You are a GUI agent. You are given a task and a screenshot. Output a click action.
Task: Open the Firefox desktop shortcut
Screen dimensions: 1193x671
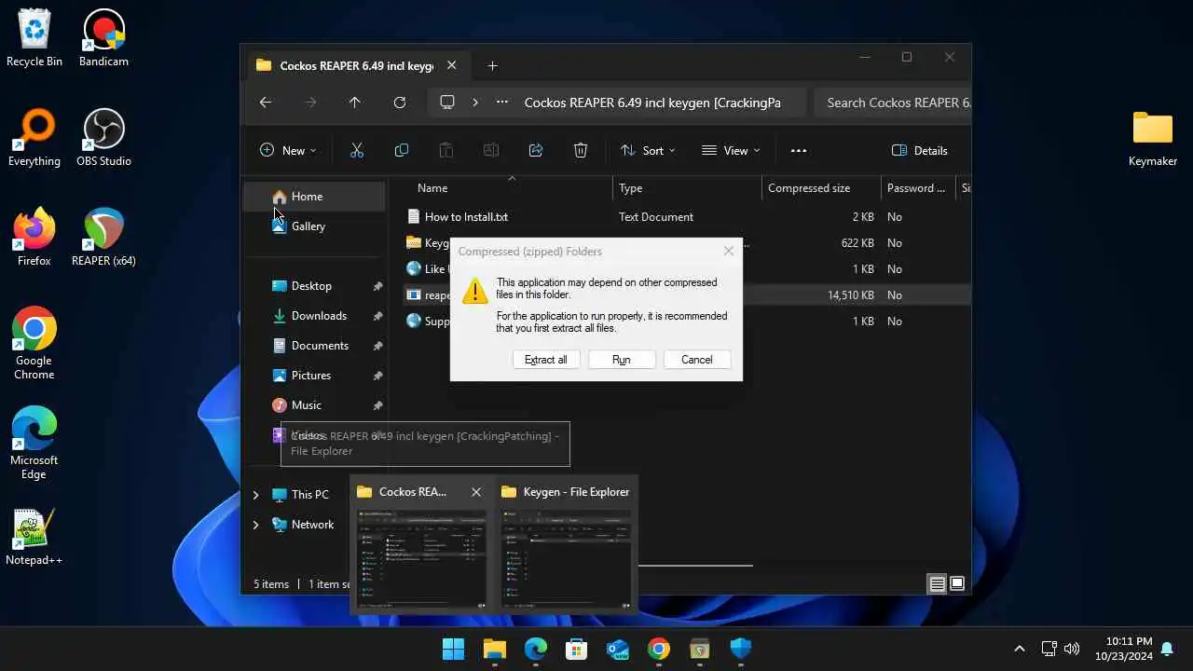tap(34, 238)
